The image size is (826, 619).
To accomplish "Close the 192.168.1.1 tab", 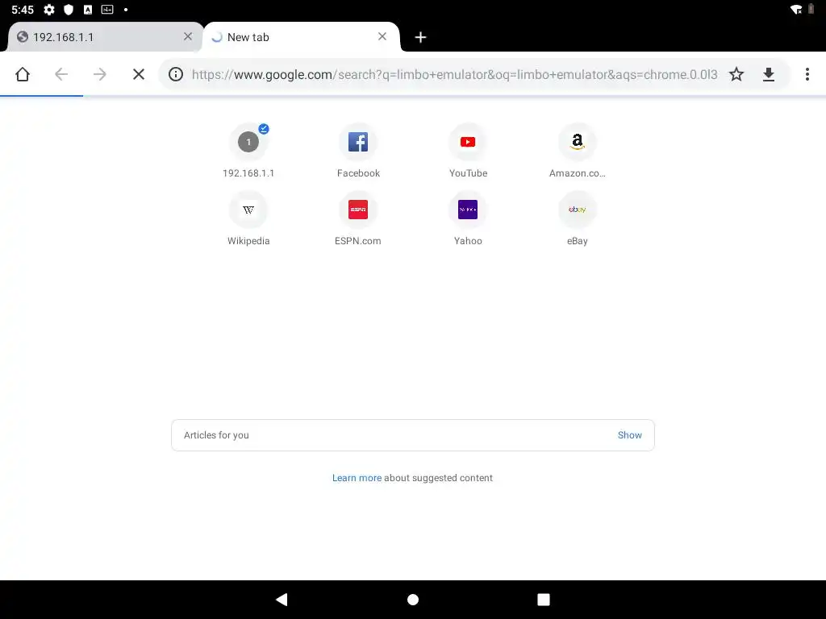I will (188, 36).
